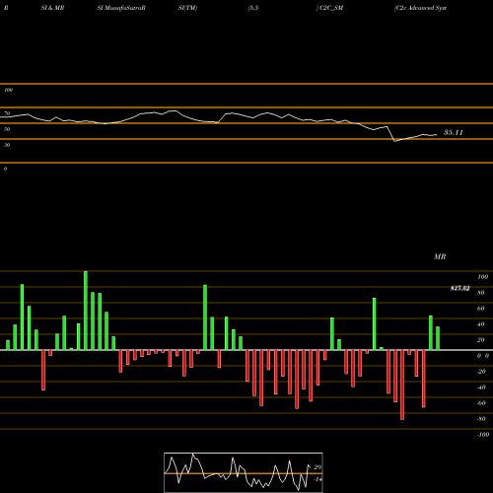Click the MR axis label -80

(481, 419)
